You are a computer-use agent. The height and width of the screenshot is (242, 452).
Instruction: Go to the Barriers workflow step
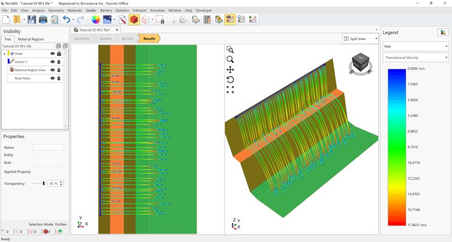(128, 38)
